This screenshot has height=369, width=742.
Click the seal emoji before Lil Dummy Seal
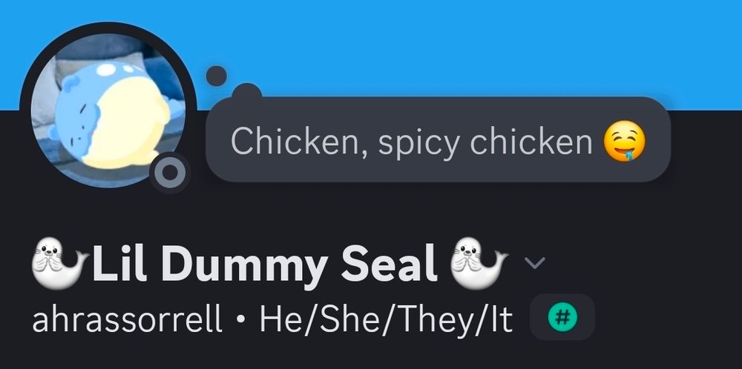59,262
